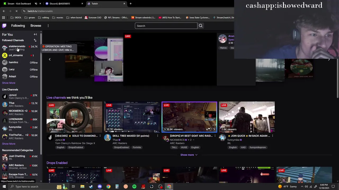Open Task View on the taskbar
The image size is (339, 190).
[73, 187]
